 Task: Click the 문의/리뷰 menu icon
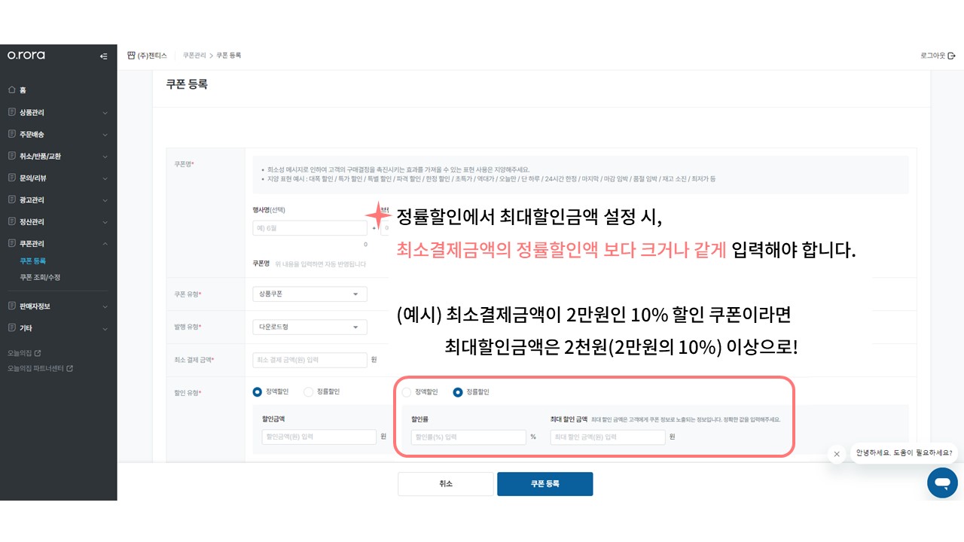click(11, 178)
